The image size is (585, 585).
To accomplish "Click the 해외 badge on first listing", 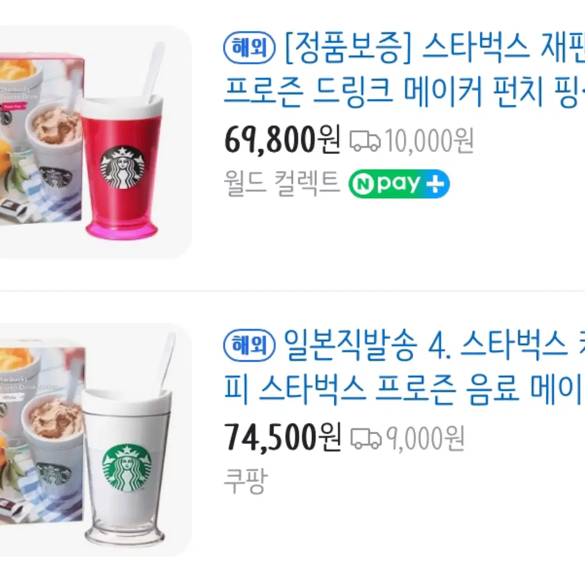I will pos(249,48).
